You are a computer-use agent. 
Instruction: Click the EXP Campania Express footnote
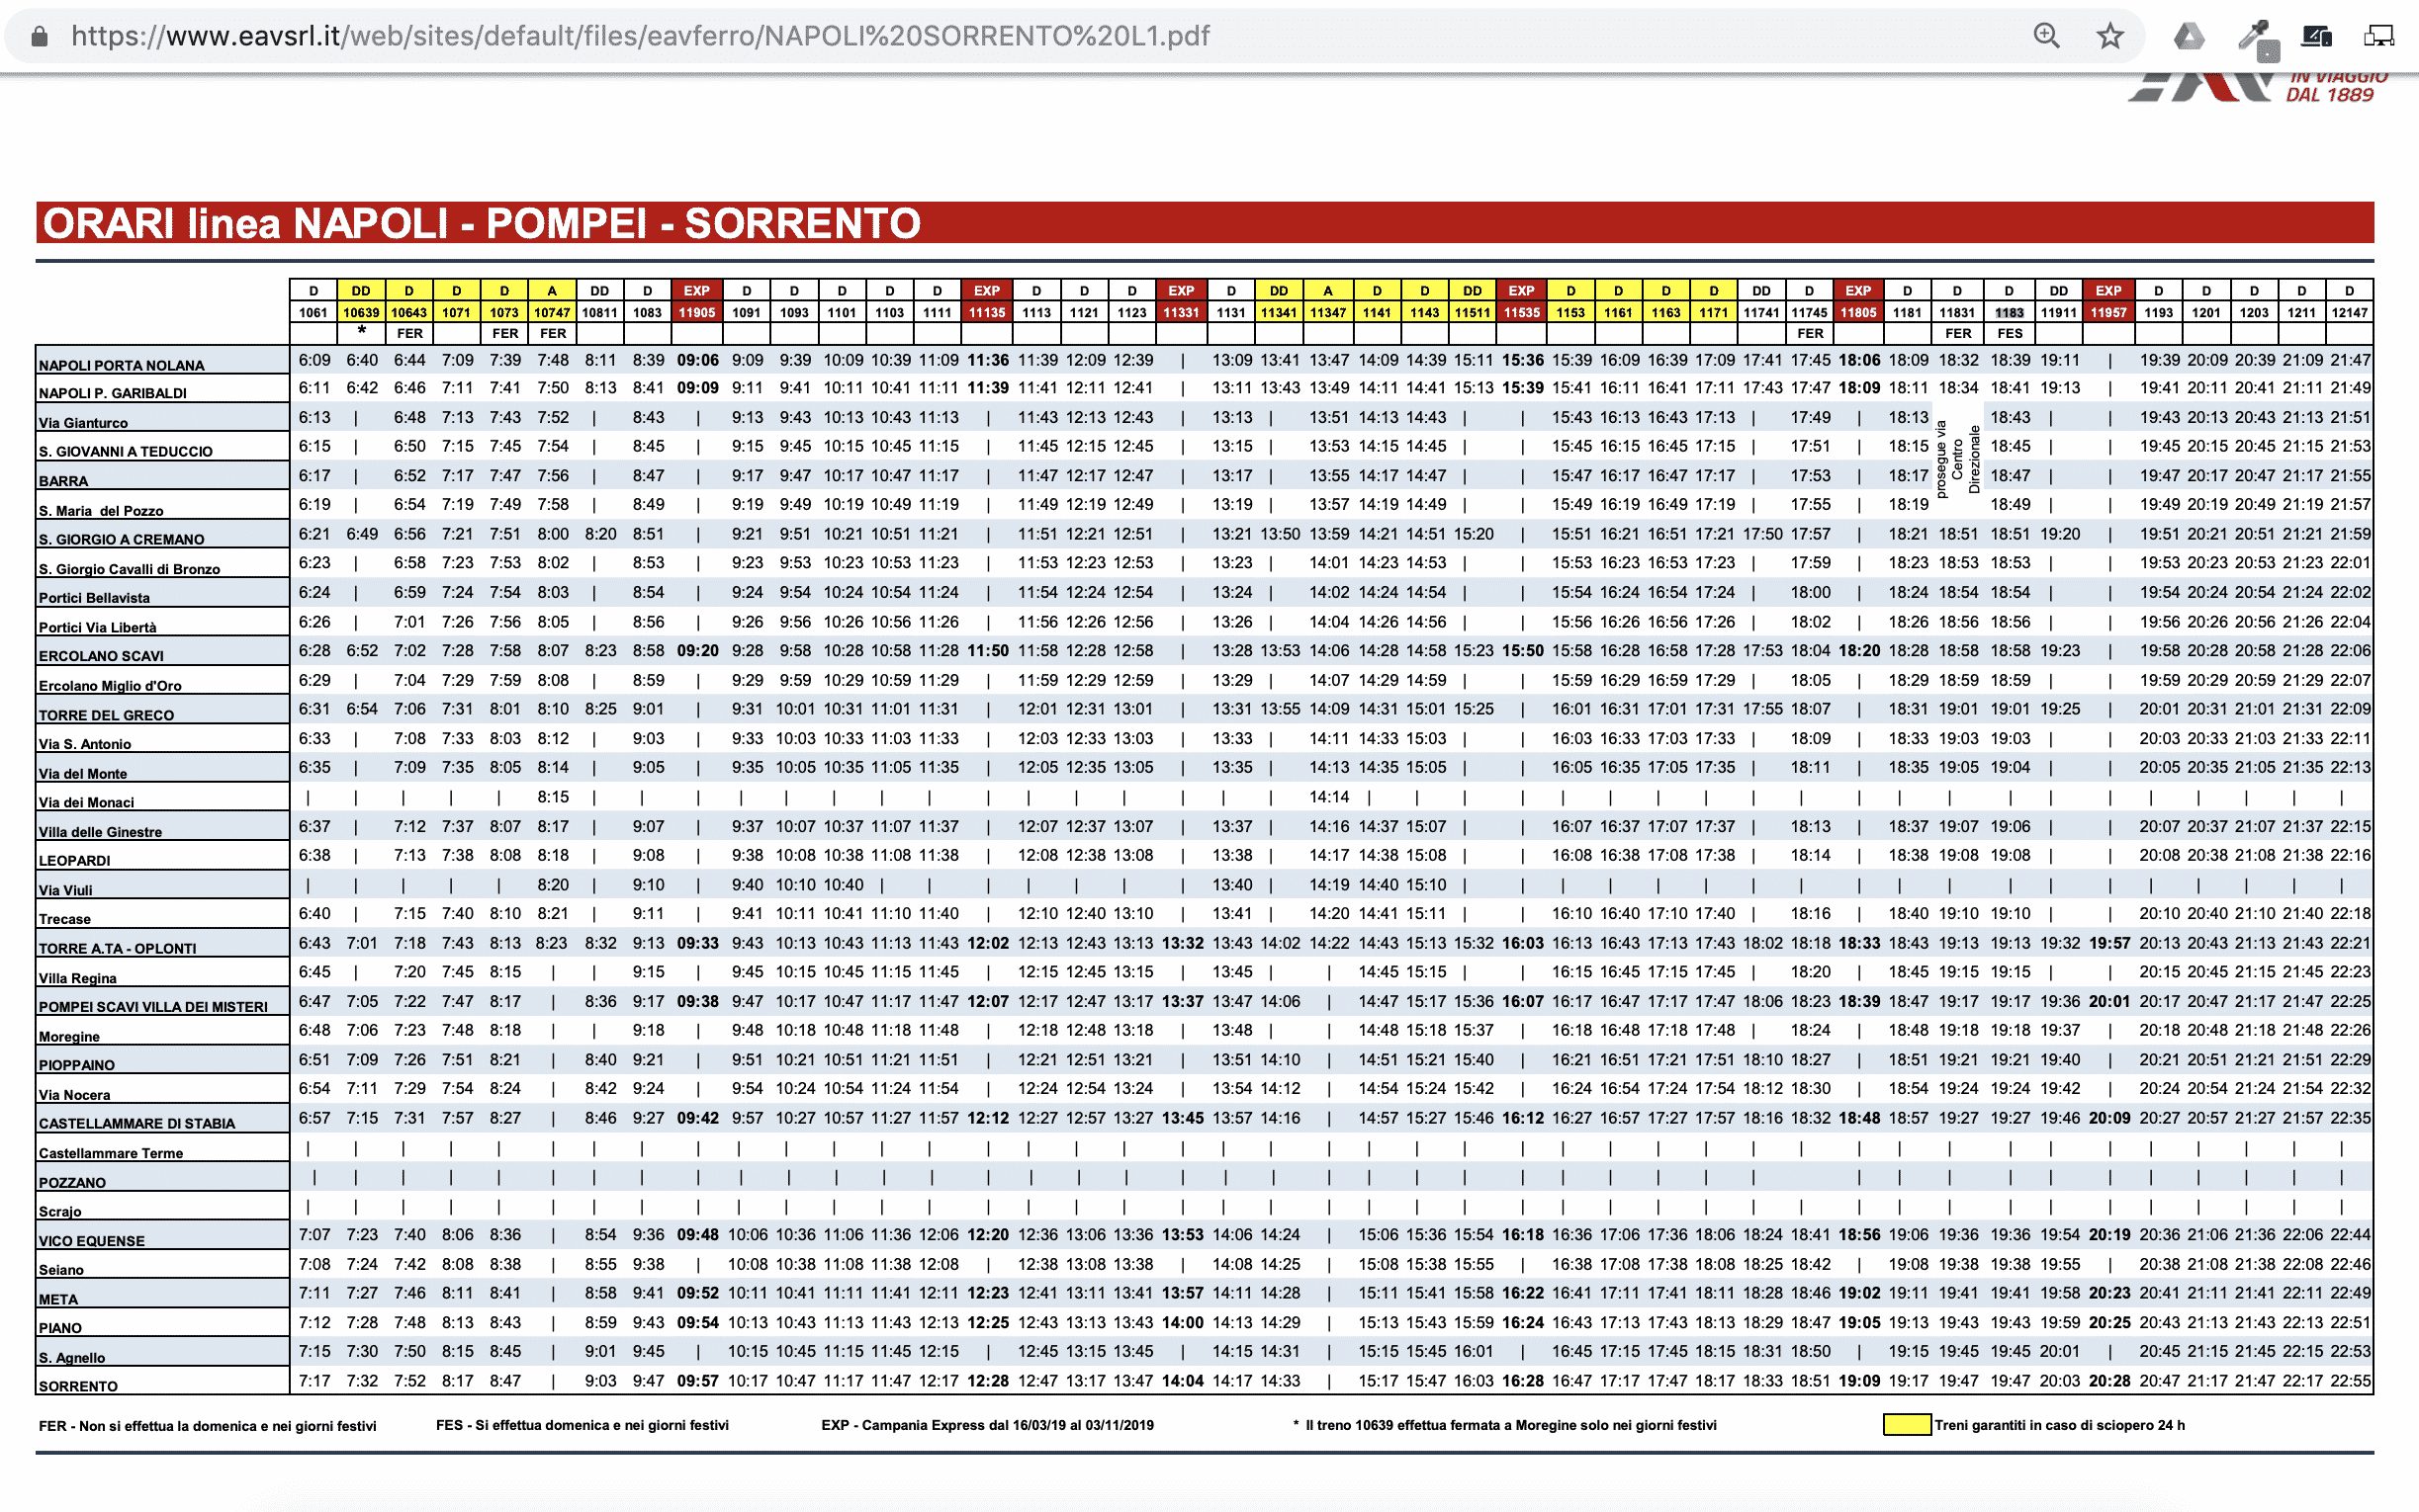pos(987,1425)
